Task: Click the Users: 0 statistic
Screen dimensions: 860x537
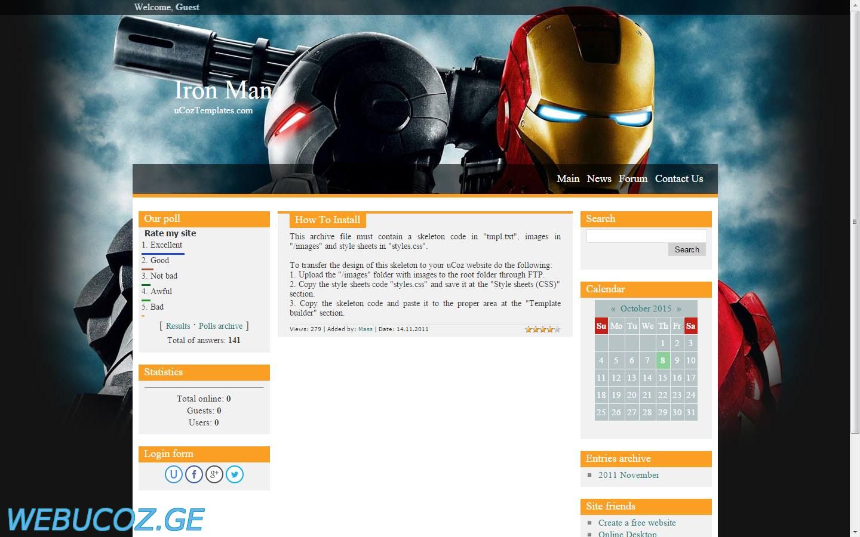Action: tap(204, 422)
